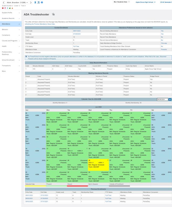This screenshot has height=207, width=172.
Task: Expand Courses and Programs section
Action: [11, 41]
